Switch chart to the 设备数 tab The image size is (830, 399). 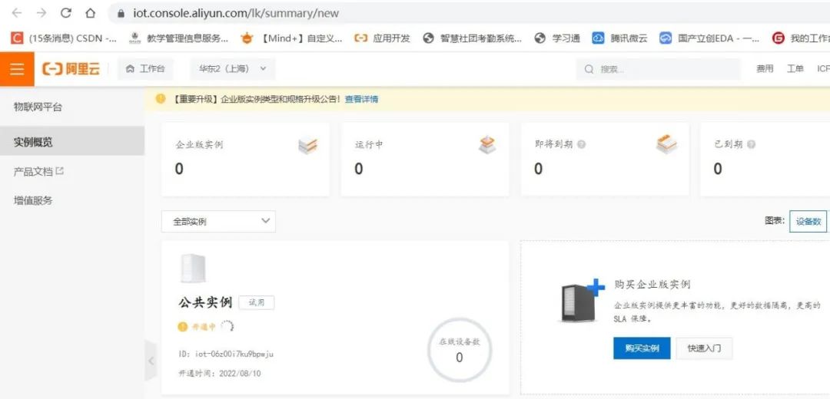(x=808, y=222)
